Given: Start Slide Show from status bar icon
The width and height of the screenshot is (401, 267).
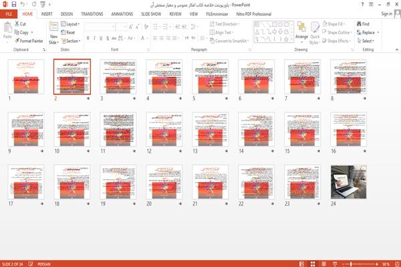Looking at the screenshot, I should pos(335,264).
